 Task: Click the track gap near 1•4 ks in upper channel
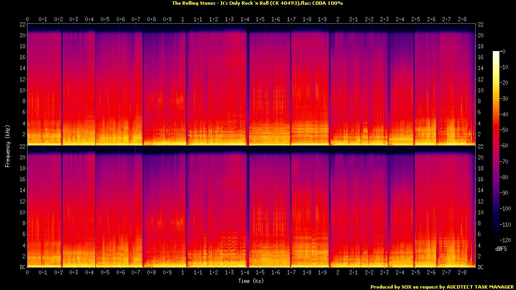pos(248,85)
